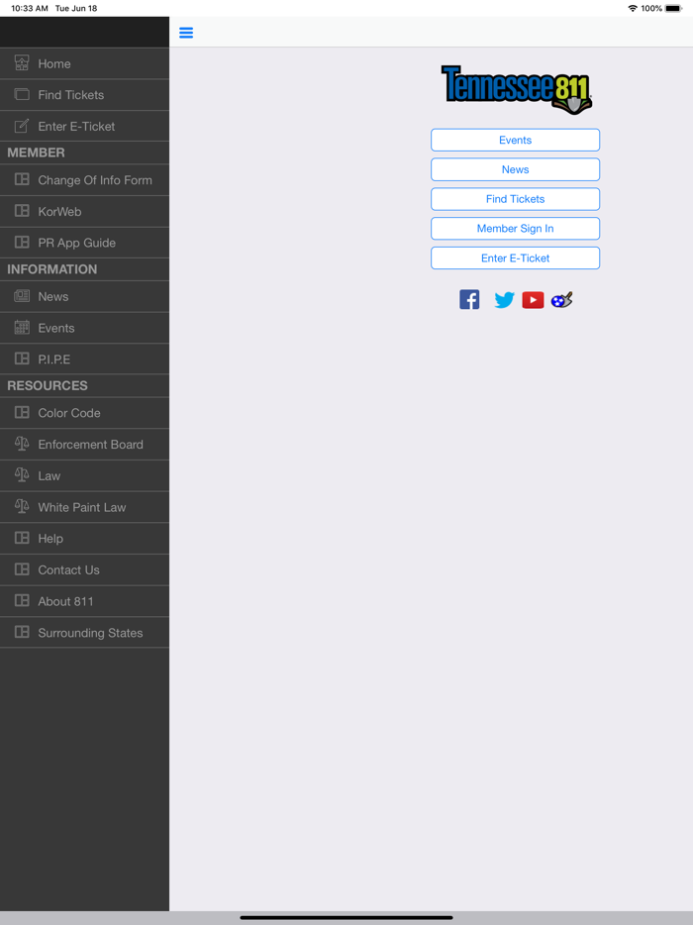This screenshot has height=925, width=693.
Task: Click the scales icon beside Law
Action: tap(22, 475)
